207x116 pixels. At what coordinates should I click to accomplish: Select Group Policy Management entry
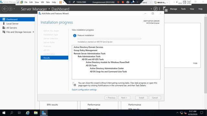(x=85, y=50)
